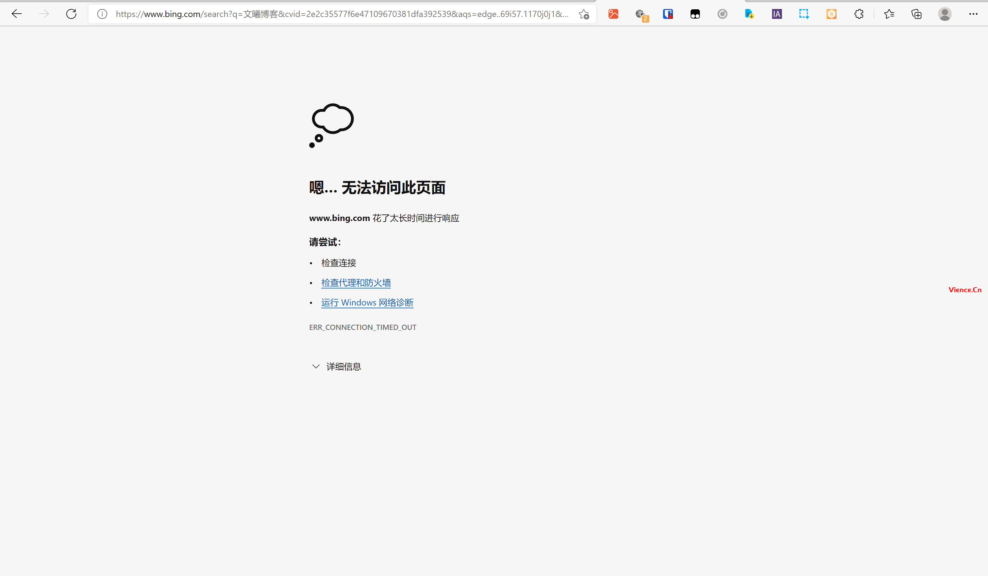The height and width of the screenshot is (576, 988).
Task: View site information via the info icon
Action: pos(102,14)
